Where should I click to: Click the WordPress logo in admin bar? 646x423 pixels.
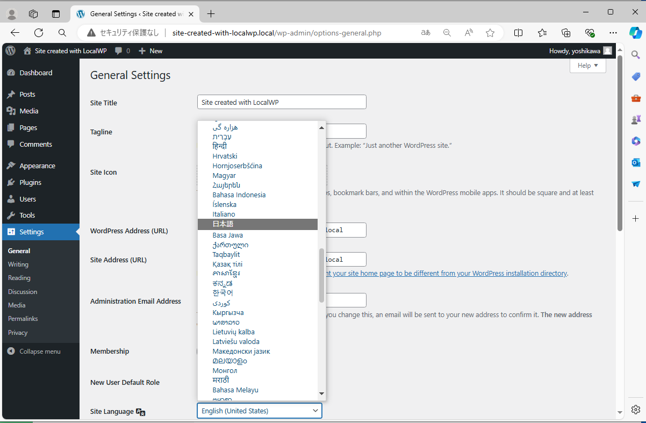click(11, 51)
